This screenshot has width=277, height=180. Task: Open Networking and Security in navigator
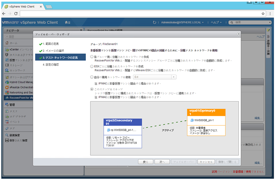point(19,92)
